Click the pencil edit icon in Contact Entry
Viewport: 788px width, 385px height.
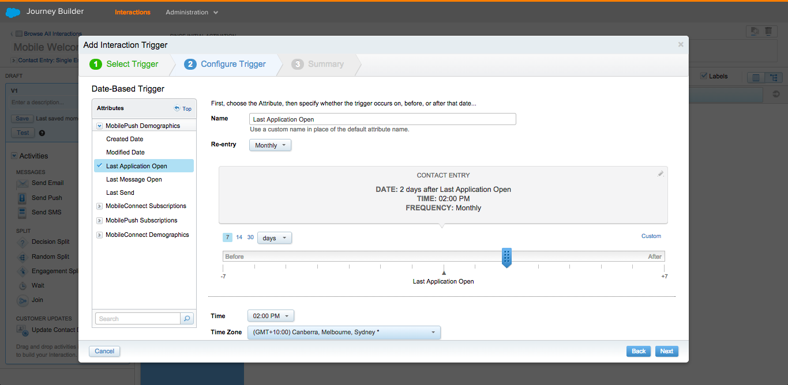[x=661, y=173]
